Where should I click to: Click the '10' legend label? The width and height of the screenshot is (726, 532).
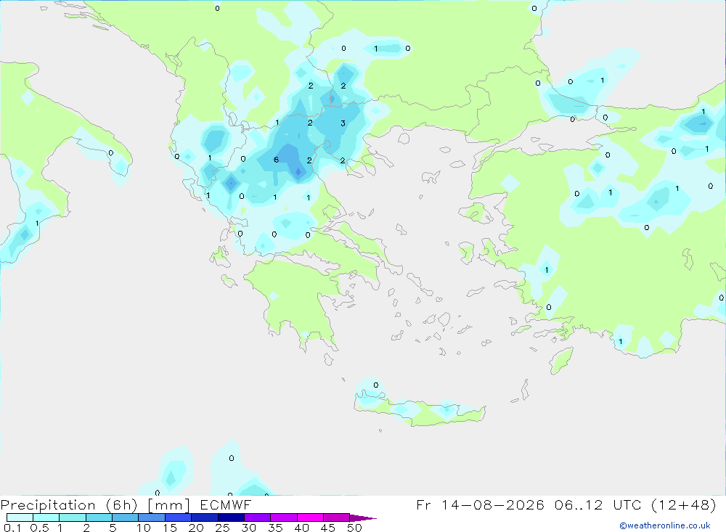click(x=144, y=528)
